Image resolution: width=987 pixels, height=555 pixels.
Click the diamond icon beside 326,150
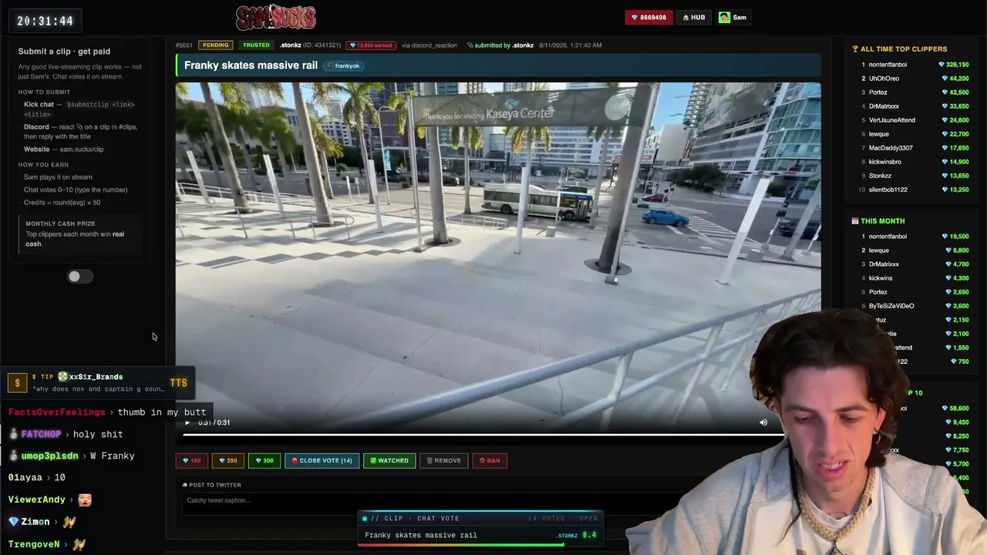[942, 65]
